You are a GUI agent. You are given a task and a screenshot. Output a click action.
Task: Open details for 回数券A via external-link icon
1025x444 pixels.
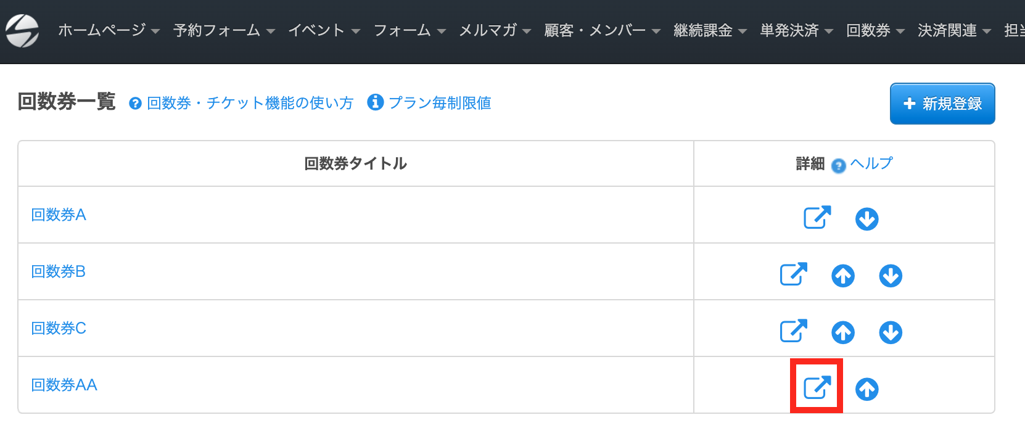point(817,217)
